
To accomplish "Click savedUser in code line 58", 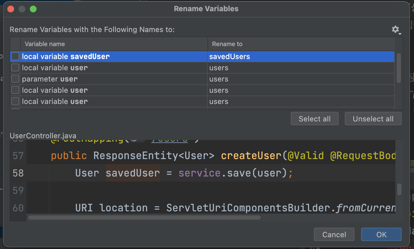I will [x=133, y=173].
